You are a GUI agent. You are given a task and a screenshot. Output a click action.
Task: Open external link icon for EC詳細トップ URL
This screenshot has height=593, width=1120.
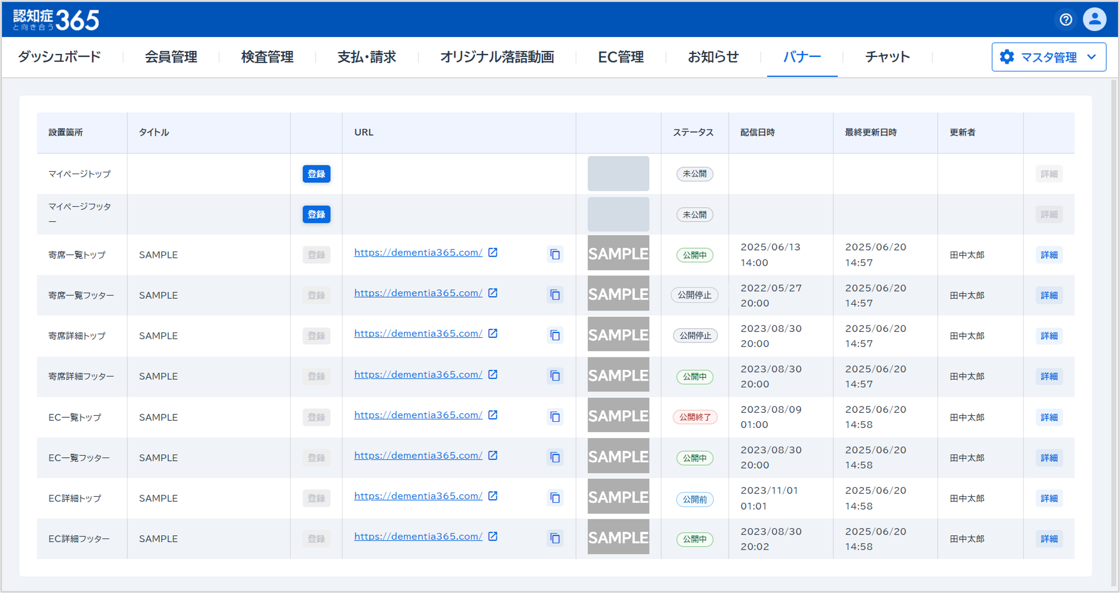493,496
